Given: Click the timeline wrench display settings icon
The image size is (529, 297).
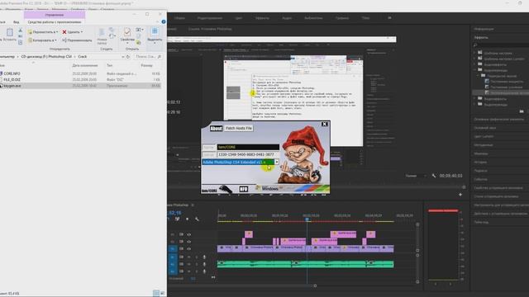Looking at the screenshot, I should pos(197,219).
